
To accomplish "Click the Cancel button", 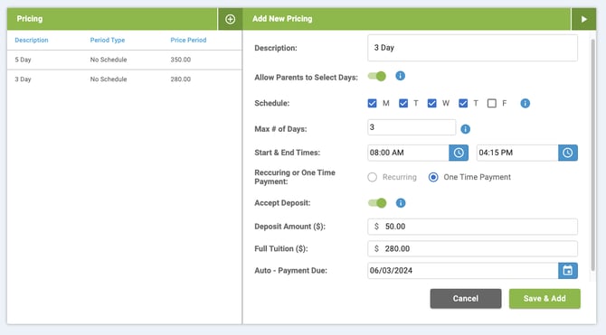I will coord(466,299).
